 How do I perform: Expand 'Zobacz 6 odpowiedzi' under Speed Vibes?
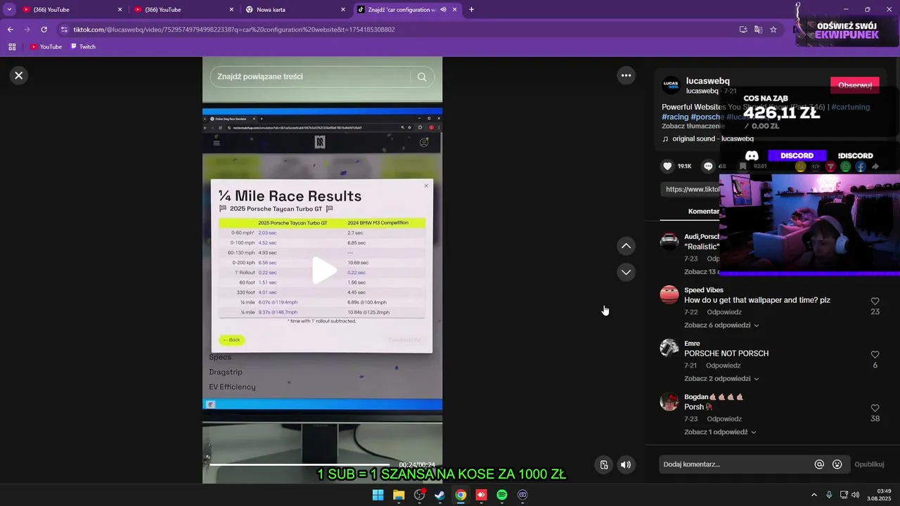tap(721, 325)
